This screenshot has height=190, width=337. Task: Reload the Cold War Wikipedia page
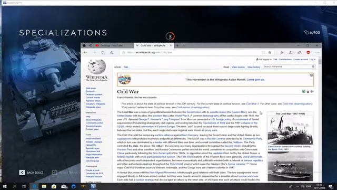103,52
